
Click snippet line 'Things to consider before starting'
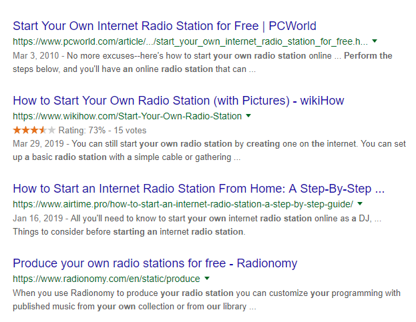tap(129, 232)
